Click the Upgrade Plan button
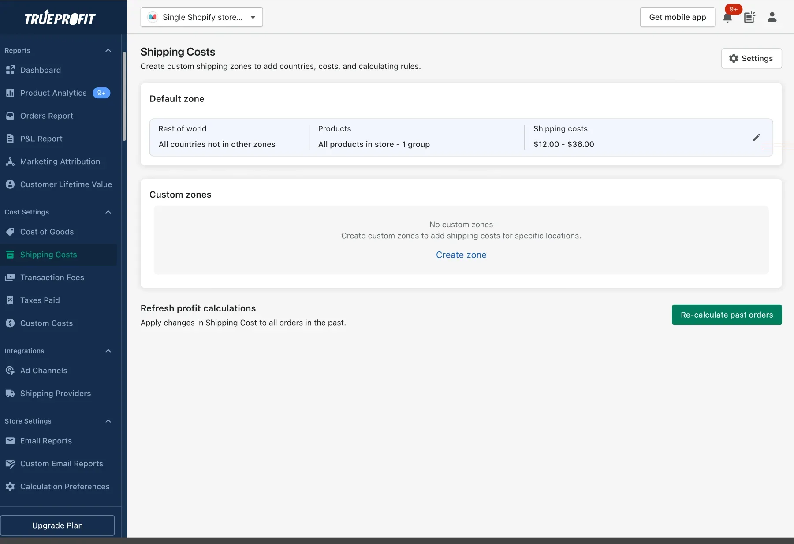Viewport: 794px width, 544px height. (x=57, y=525)
